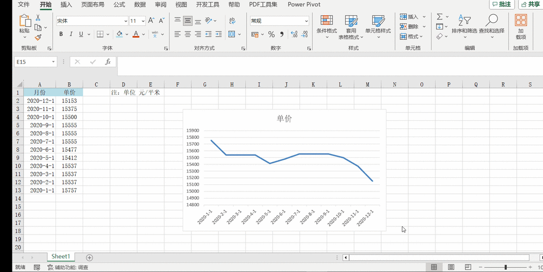
Task: Switch to the 数据 (Data) ribbon tab
Action: [x=140, y=4]
